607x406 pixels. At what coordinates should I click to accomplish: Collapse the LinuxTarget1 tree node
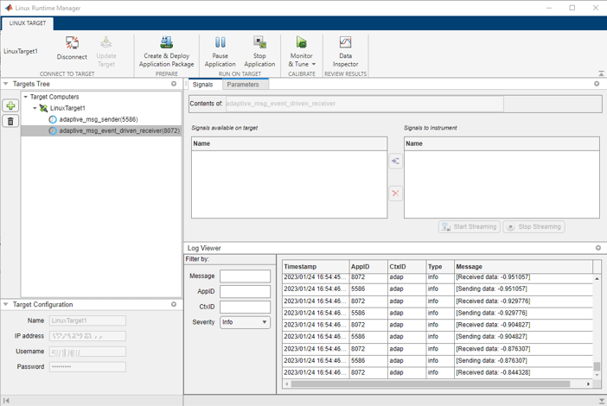[35, 108]
